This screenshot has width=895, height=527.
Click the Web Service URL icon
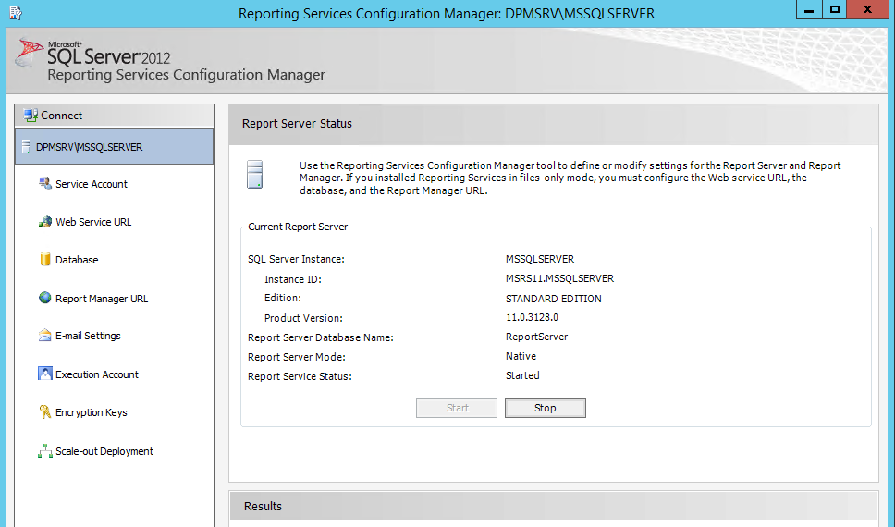pyautogui.click(x=45, y=222)
